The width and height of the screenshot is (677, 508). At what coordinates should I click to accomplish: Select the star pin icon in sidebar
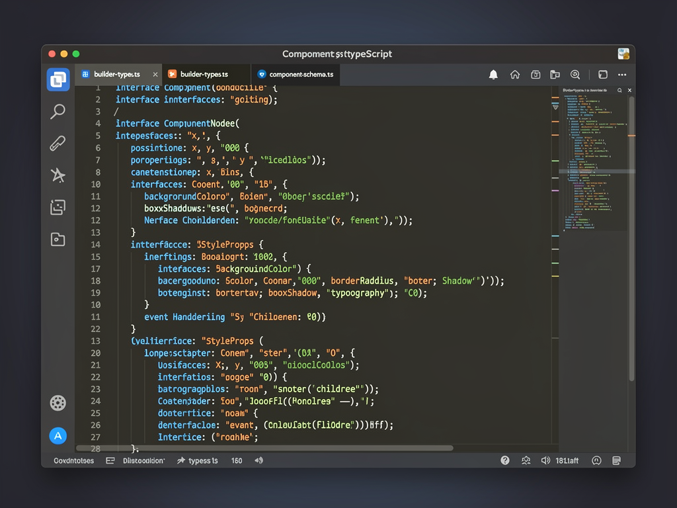[58, 175]
